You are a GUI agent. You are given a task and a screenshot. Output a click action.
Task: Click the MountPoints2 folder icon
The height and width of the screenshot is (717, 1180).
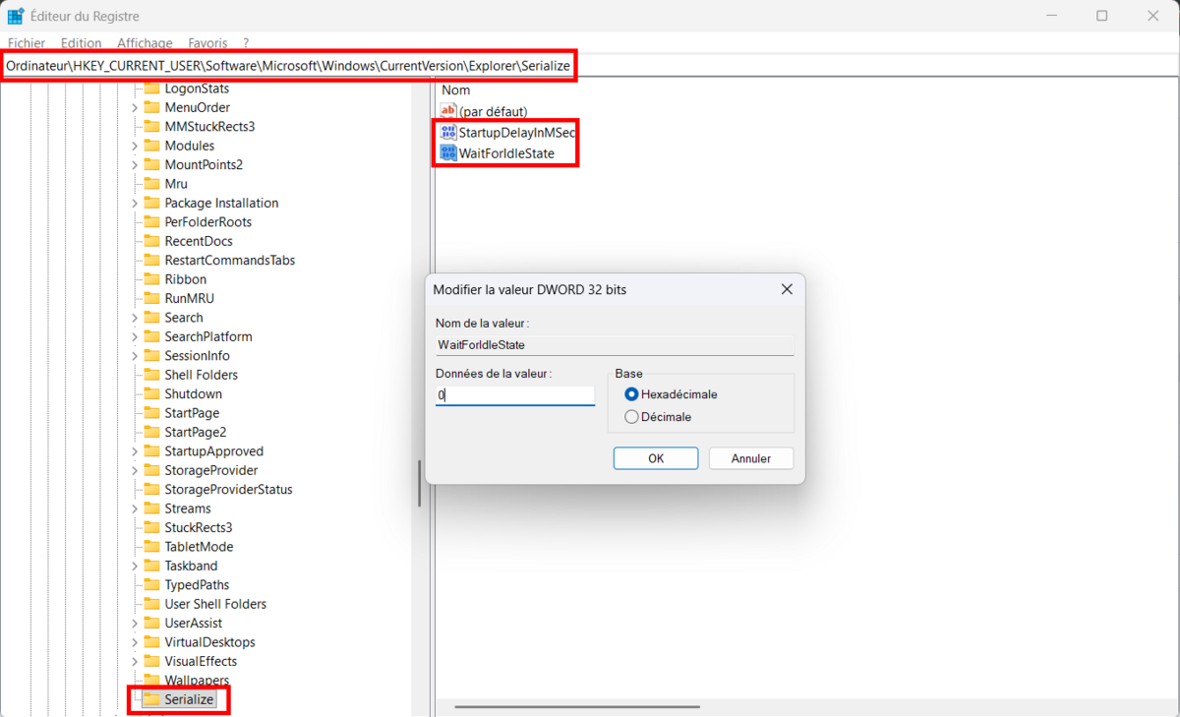150,164
